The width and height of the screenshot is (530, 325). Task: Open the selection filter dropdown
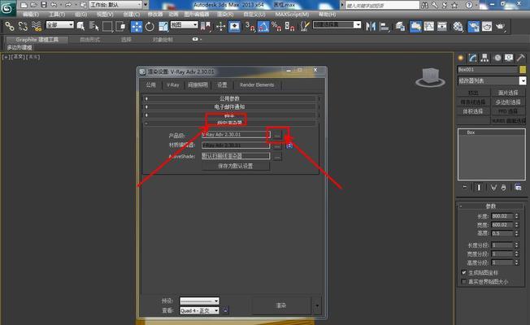tap(60, 24)
